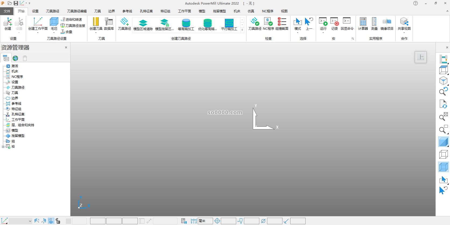Click the Top (上) view cube face
This screenshot has height=225, width=450.
(x=420, y=57)
